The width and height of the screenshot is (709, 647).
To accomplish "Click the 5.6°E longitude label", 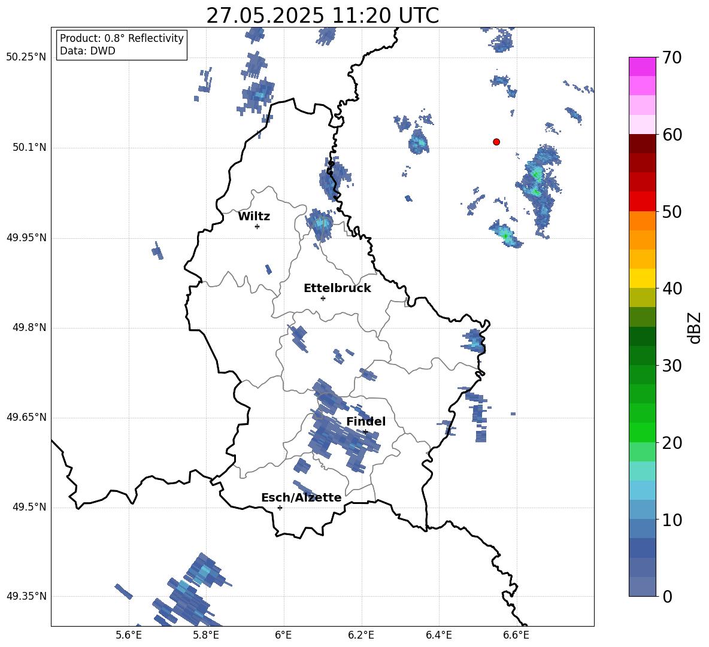I will click(x=129, y=635).
